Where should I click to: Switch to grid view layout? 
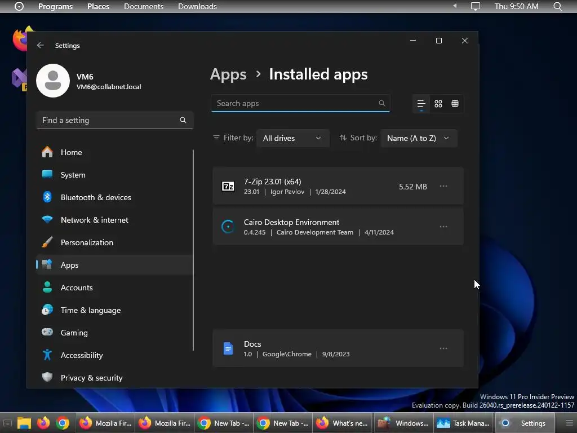click(x=438, y=104)
